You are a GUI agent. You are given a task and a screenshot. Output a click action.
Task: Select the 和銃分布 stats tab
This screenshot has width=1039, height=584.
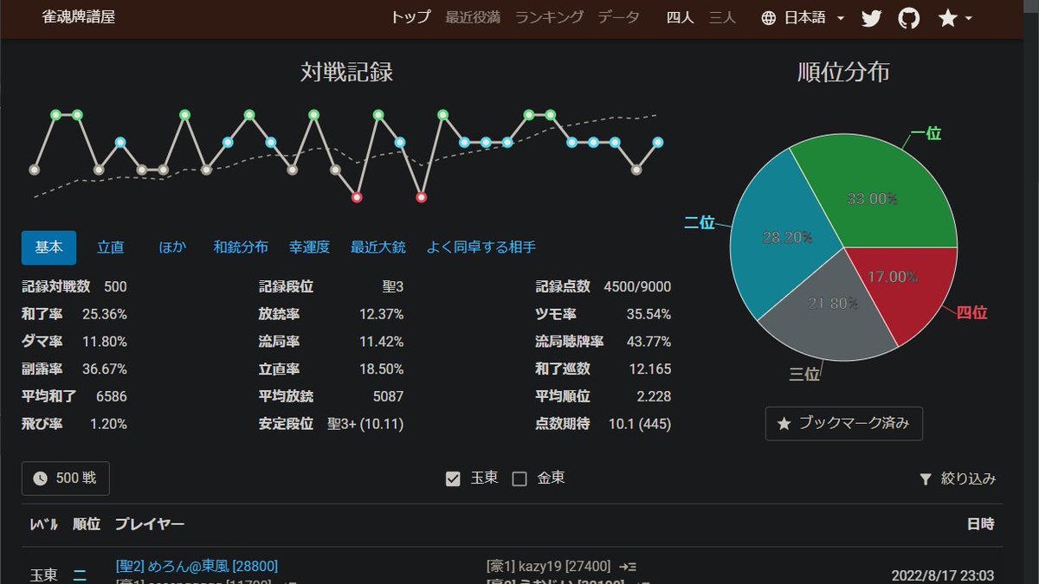(x=241, y=247)
